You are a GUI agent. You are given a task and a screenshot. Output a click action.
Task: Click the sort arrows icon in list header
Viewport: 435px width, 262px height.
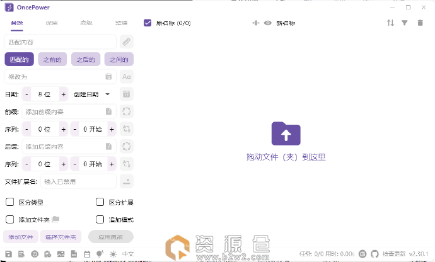pyautogui.click(x=390, y=23)
